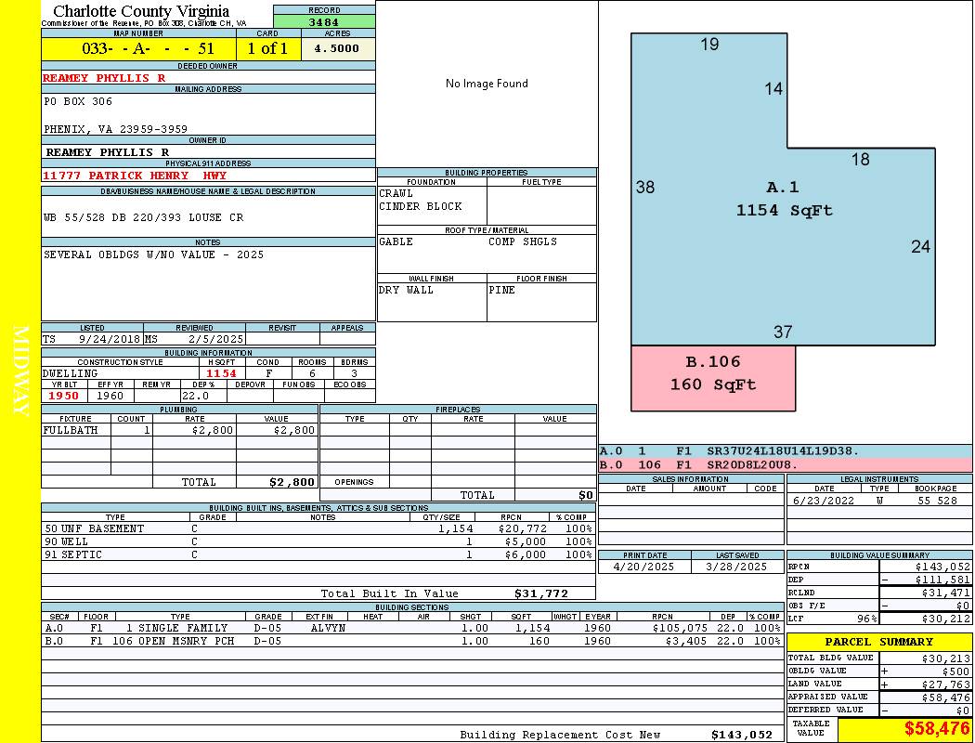Image resolution: width=975 pixels, height=743 pixels.
Task: Select the acres value 4.5000
Action: point(338,48)
